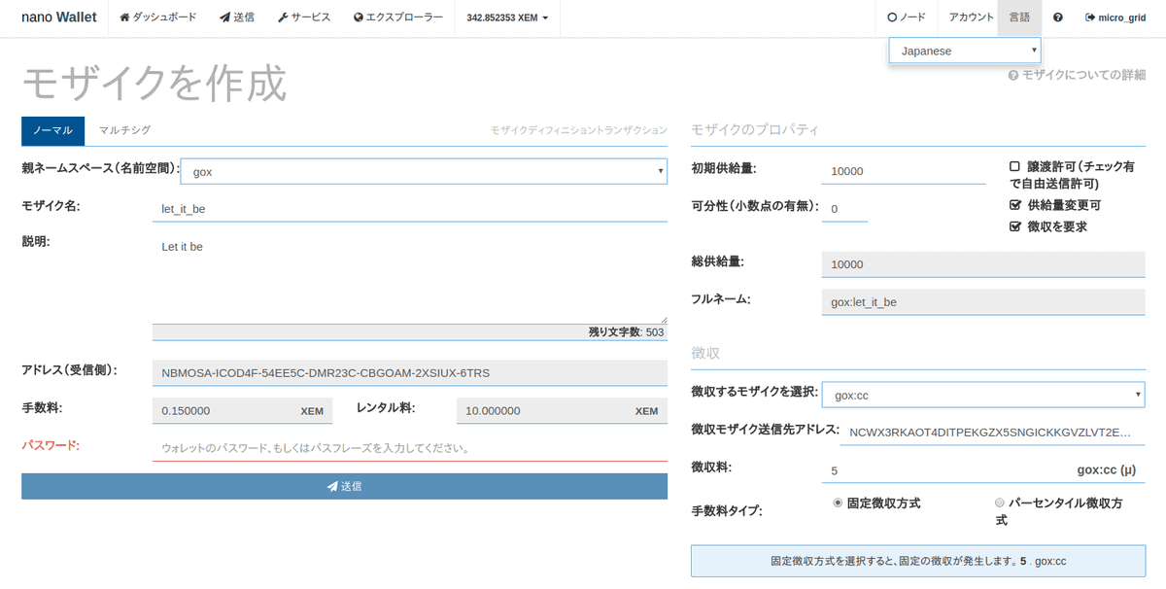Click the textarea resize handle in description
This screenshot has height=589, width=1166.
664,319
